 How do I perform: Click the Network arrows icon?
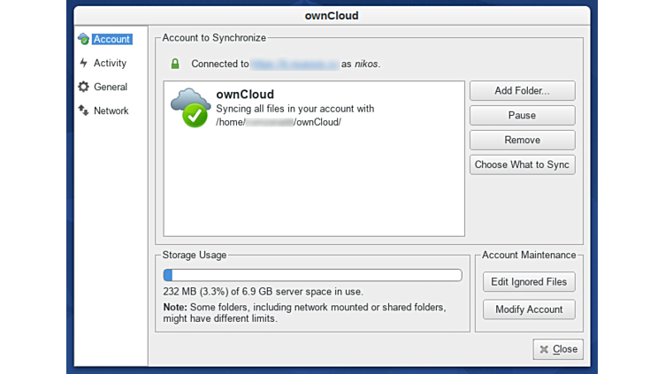pos(84,111)
